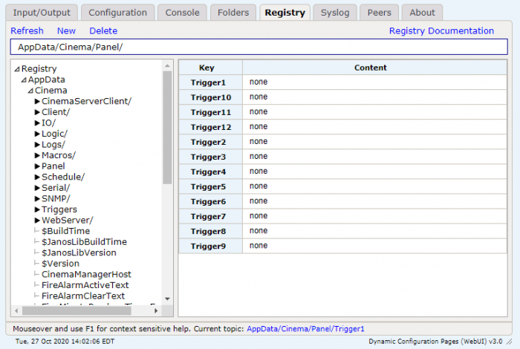Open the Folders tab
This screenshot has width=520, height=349.
pos(233,13)
